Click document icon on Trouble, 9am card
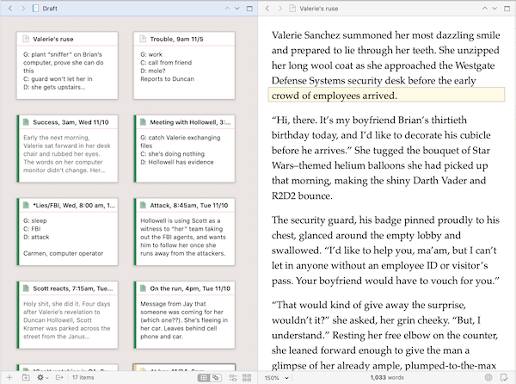 pyautogui.click(x=143, y=39)
